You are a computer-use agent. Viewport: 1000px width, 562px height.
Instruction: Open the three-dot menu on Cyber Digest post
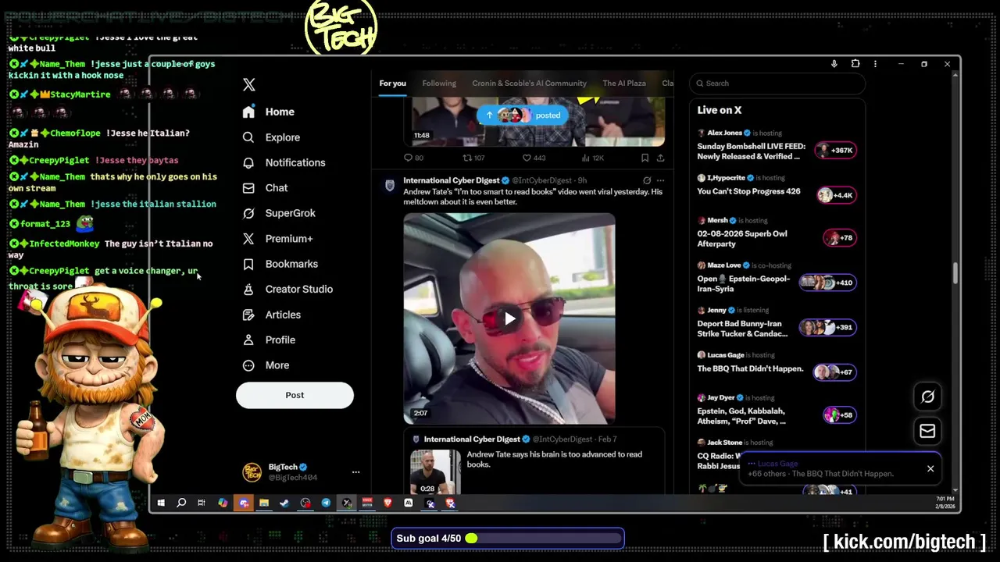pyautogui.click(x=660, y=180)
